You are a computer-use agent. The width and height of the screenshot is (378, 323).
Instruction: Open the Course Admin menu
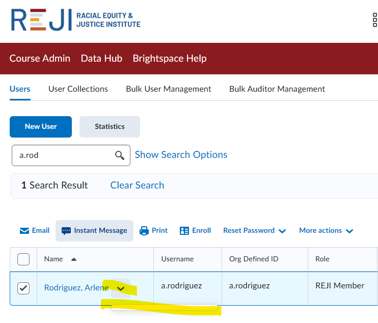tap(40, 58)
